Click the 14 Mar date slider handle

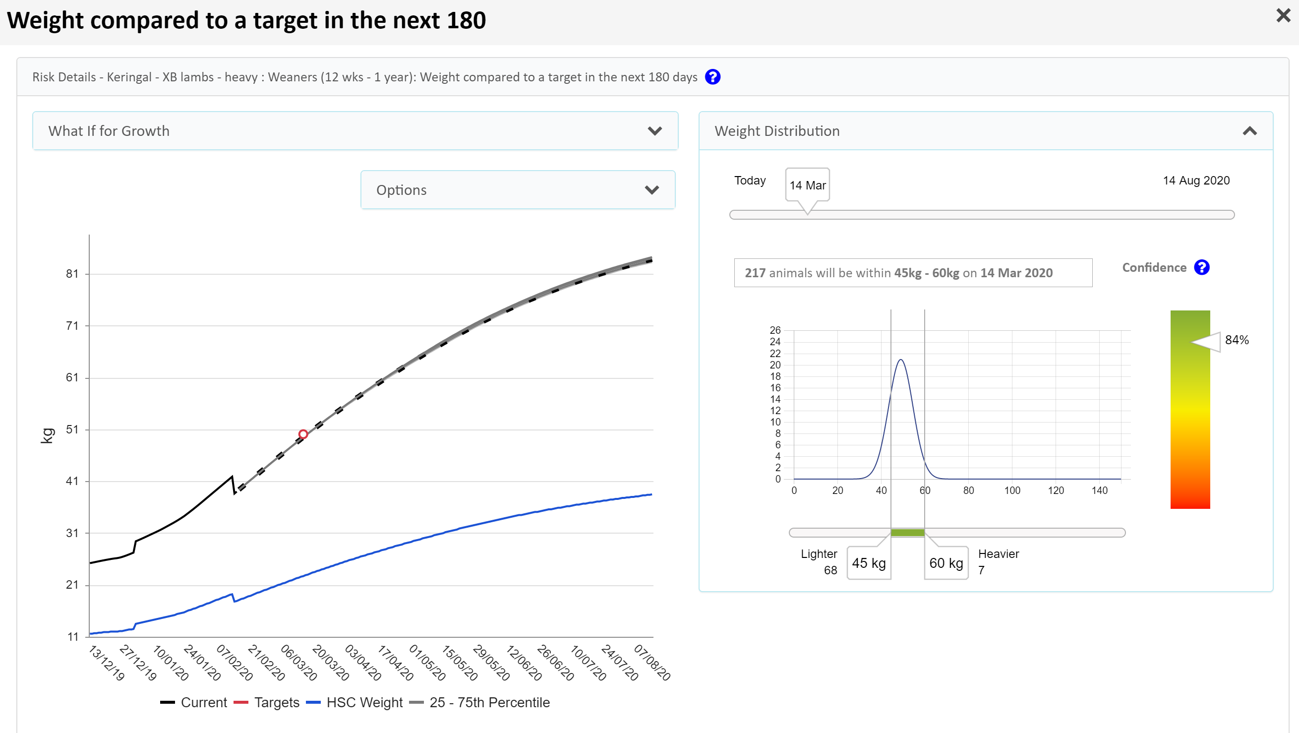807,186
